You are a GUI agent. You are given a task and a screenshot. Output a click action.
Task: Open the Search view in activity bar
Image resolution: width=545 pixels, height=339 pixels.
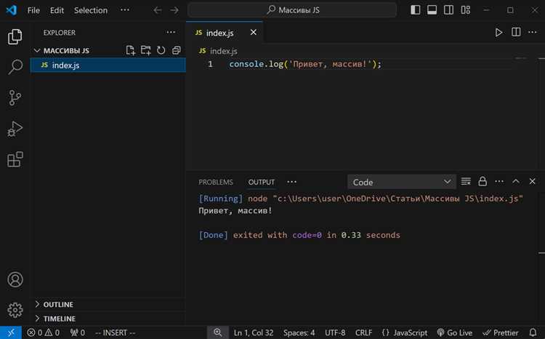15,67
